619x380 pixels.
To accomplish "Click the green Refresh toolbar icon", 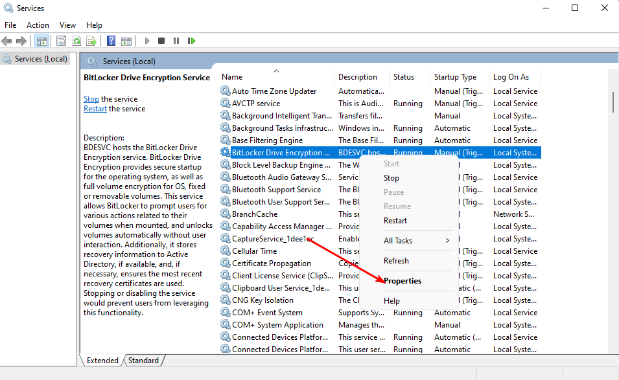I will pyautogui.click(x=76, y=41).
